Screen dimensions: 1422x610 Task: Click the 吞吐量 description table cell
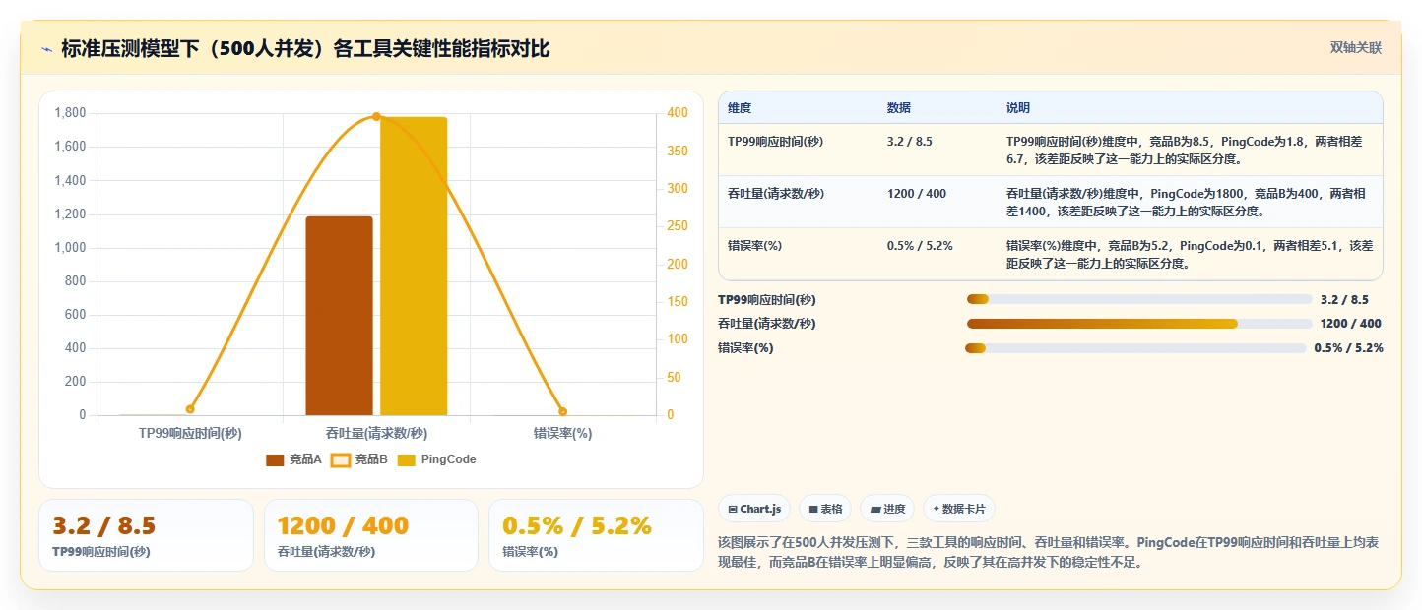(1190, 202)
